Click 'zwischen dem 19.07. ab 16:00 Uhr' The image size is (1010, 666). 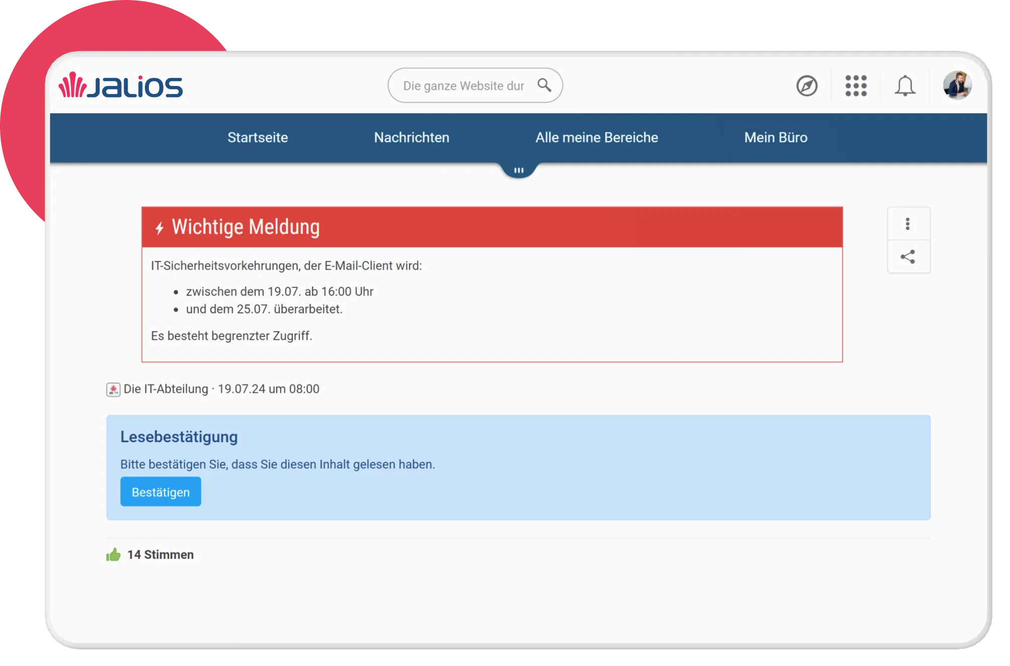pyautogui.click(x=280, y=291)
